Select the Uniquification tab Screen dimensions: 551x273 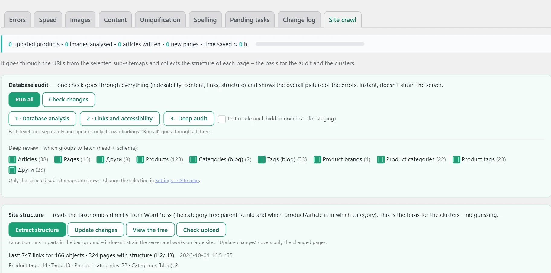click(x=160, y=20)
